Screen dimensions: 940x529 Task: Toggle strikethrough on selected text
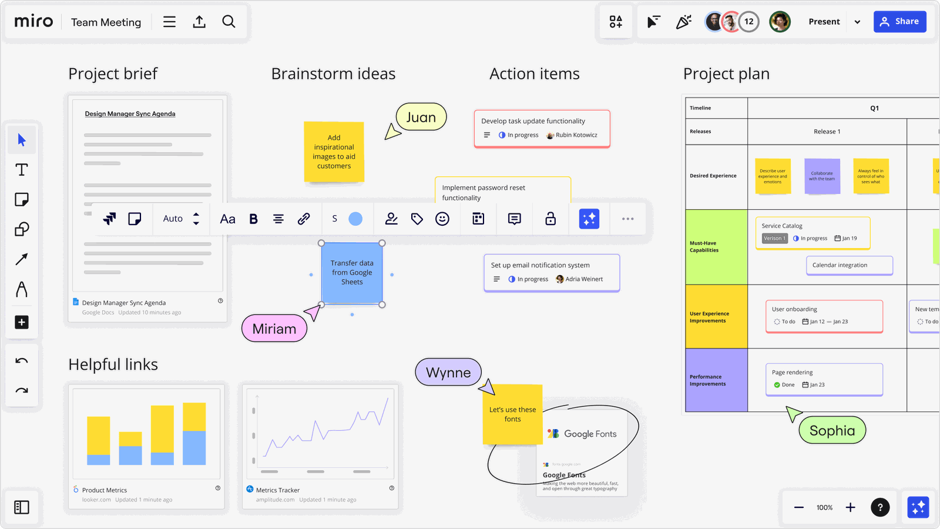point(334,219)
